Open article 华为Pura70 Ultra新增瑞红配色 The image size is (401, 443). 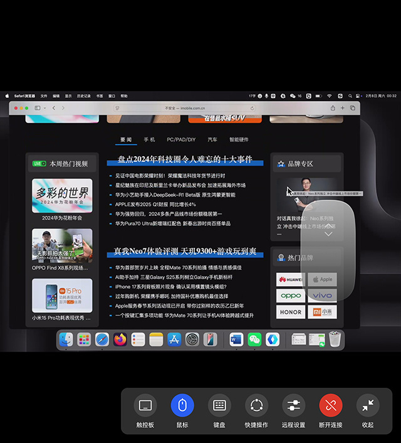[173, 223]
